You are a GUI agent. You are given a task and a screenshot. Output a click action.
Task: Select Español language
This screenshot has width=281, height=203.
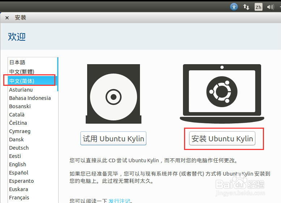tap(33, 173)
